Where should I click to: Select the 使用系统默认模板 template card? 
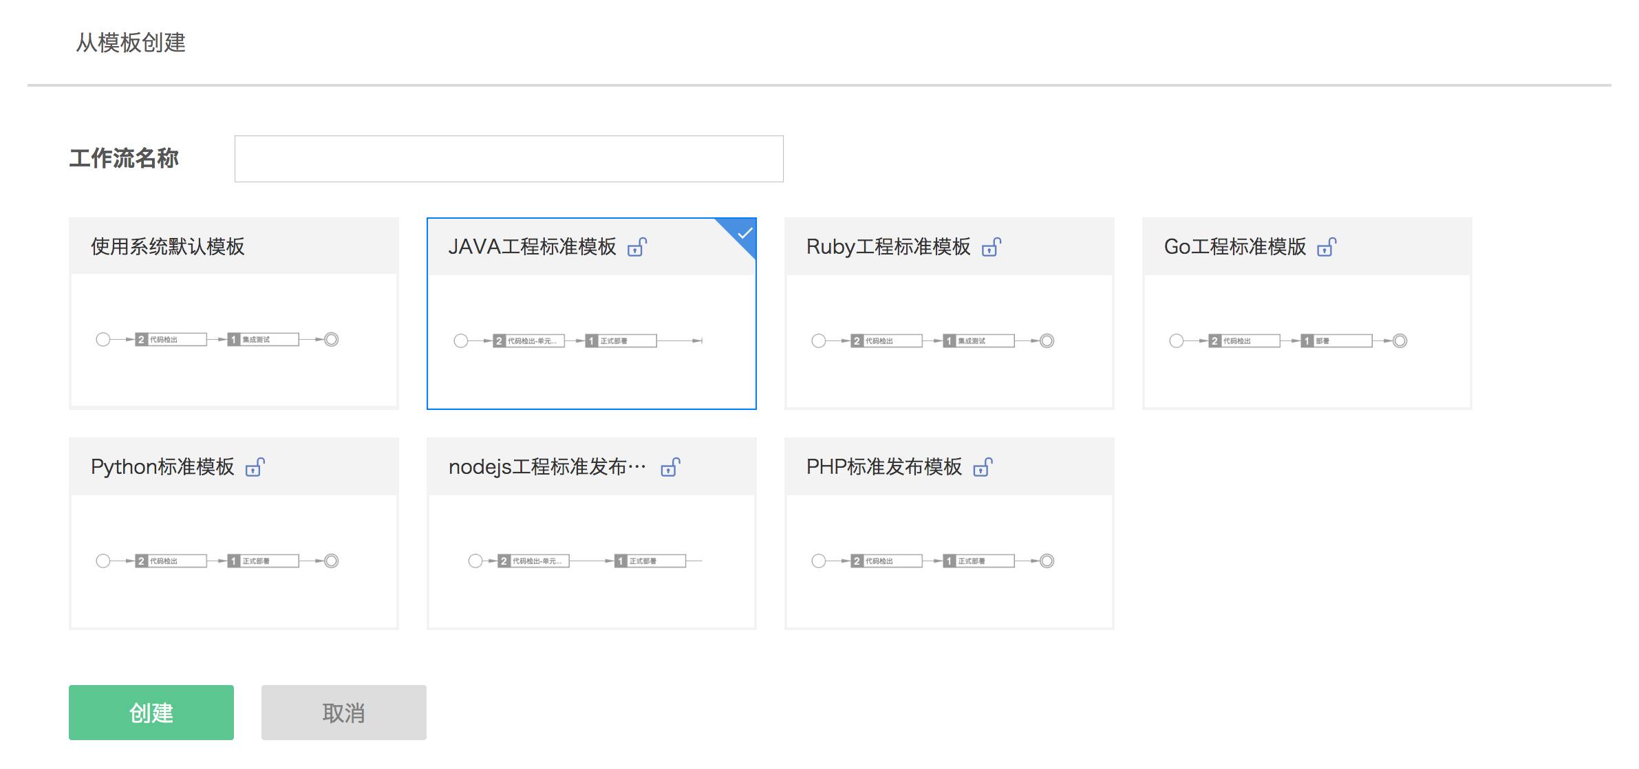[x=234, y=313]
